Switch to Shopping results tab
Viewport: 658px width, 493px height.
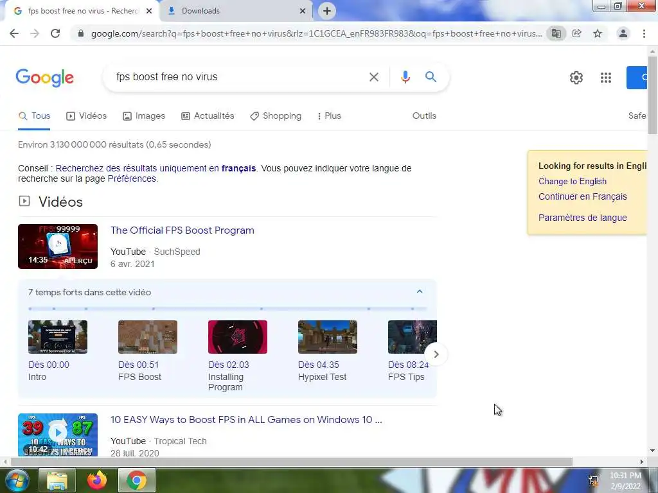276,116
